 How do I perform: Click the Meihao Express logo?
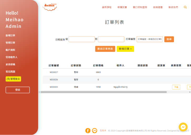(50, 7)
